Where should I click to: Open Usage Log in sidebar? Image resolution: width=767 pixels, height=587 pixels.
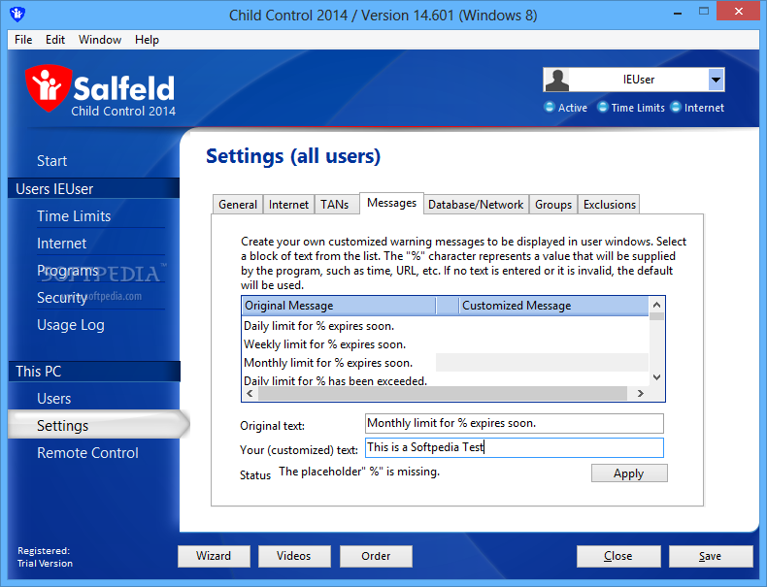pyautogui.click(x=71, y=325)
